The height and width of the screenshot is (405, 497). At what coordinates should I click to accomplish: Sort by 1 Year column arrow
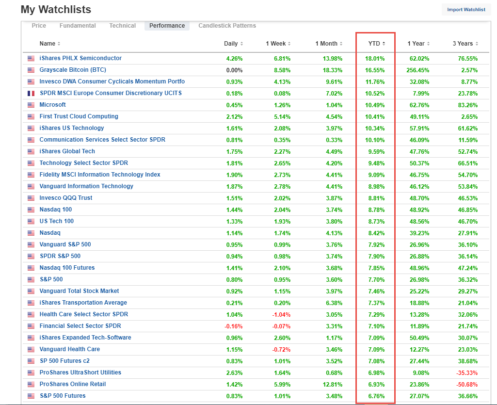(x=428, y=44)
